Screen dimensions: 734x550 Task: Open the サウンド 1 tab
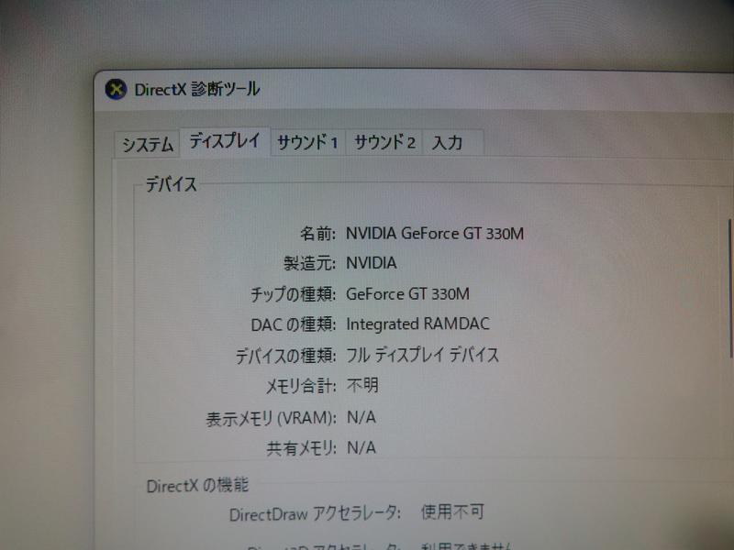tap(307, 142)
